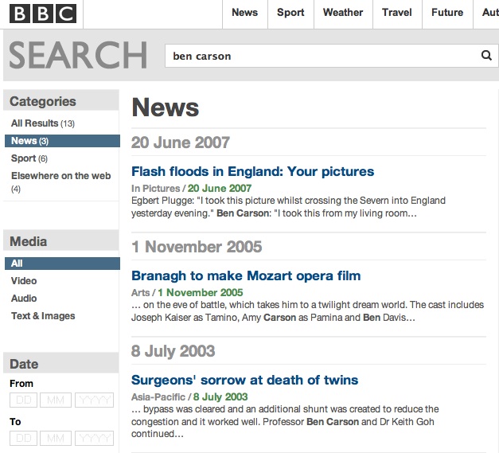499x453 pixels.
Task: Open Branagh to make Mozart opera film
Action: [x=246, y=276]
